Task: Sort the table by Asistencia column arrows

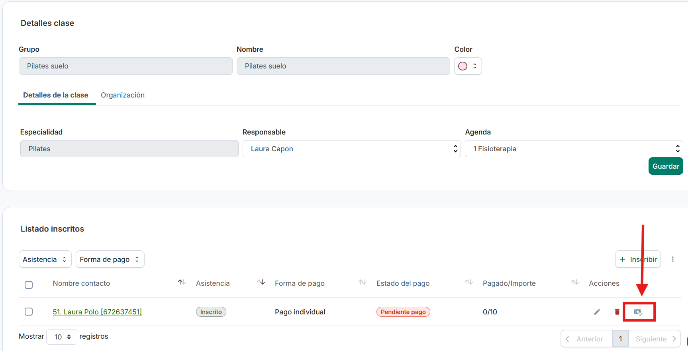Action: click(261, 283)
